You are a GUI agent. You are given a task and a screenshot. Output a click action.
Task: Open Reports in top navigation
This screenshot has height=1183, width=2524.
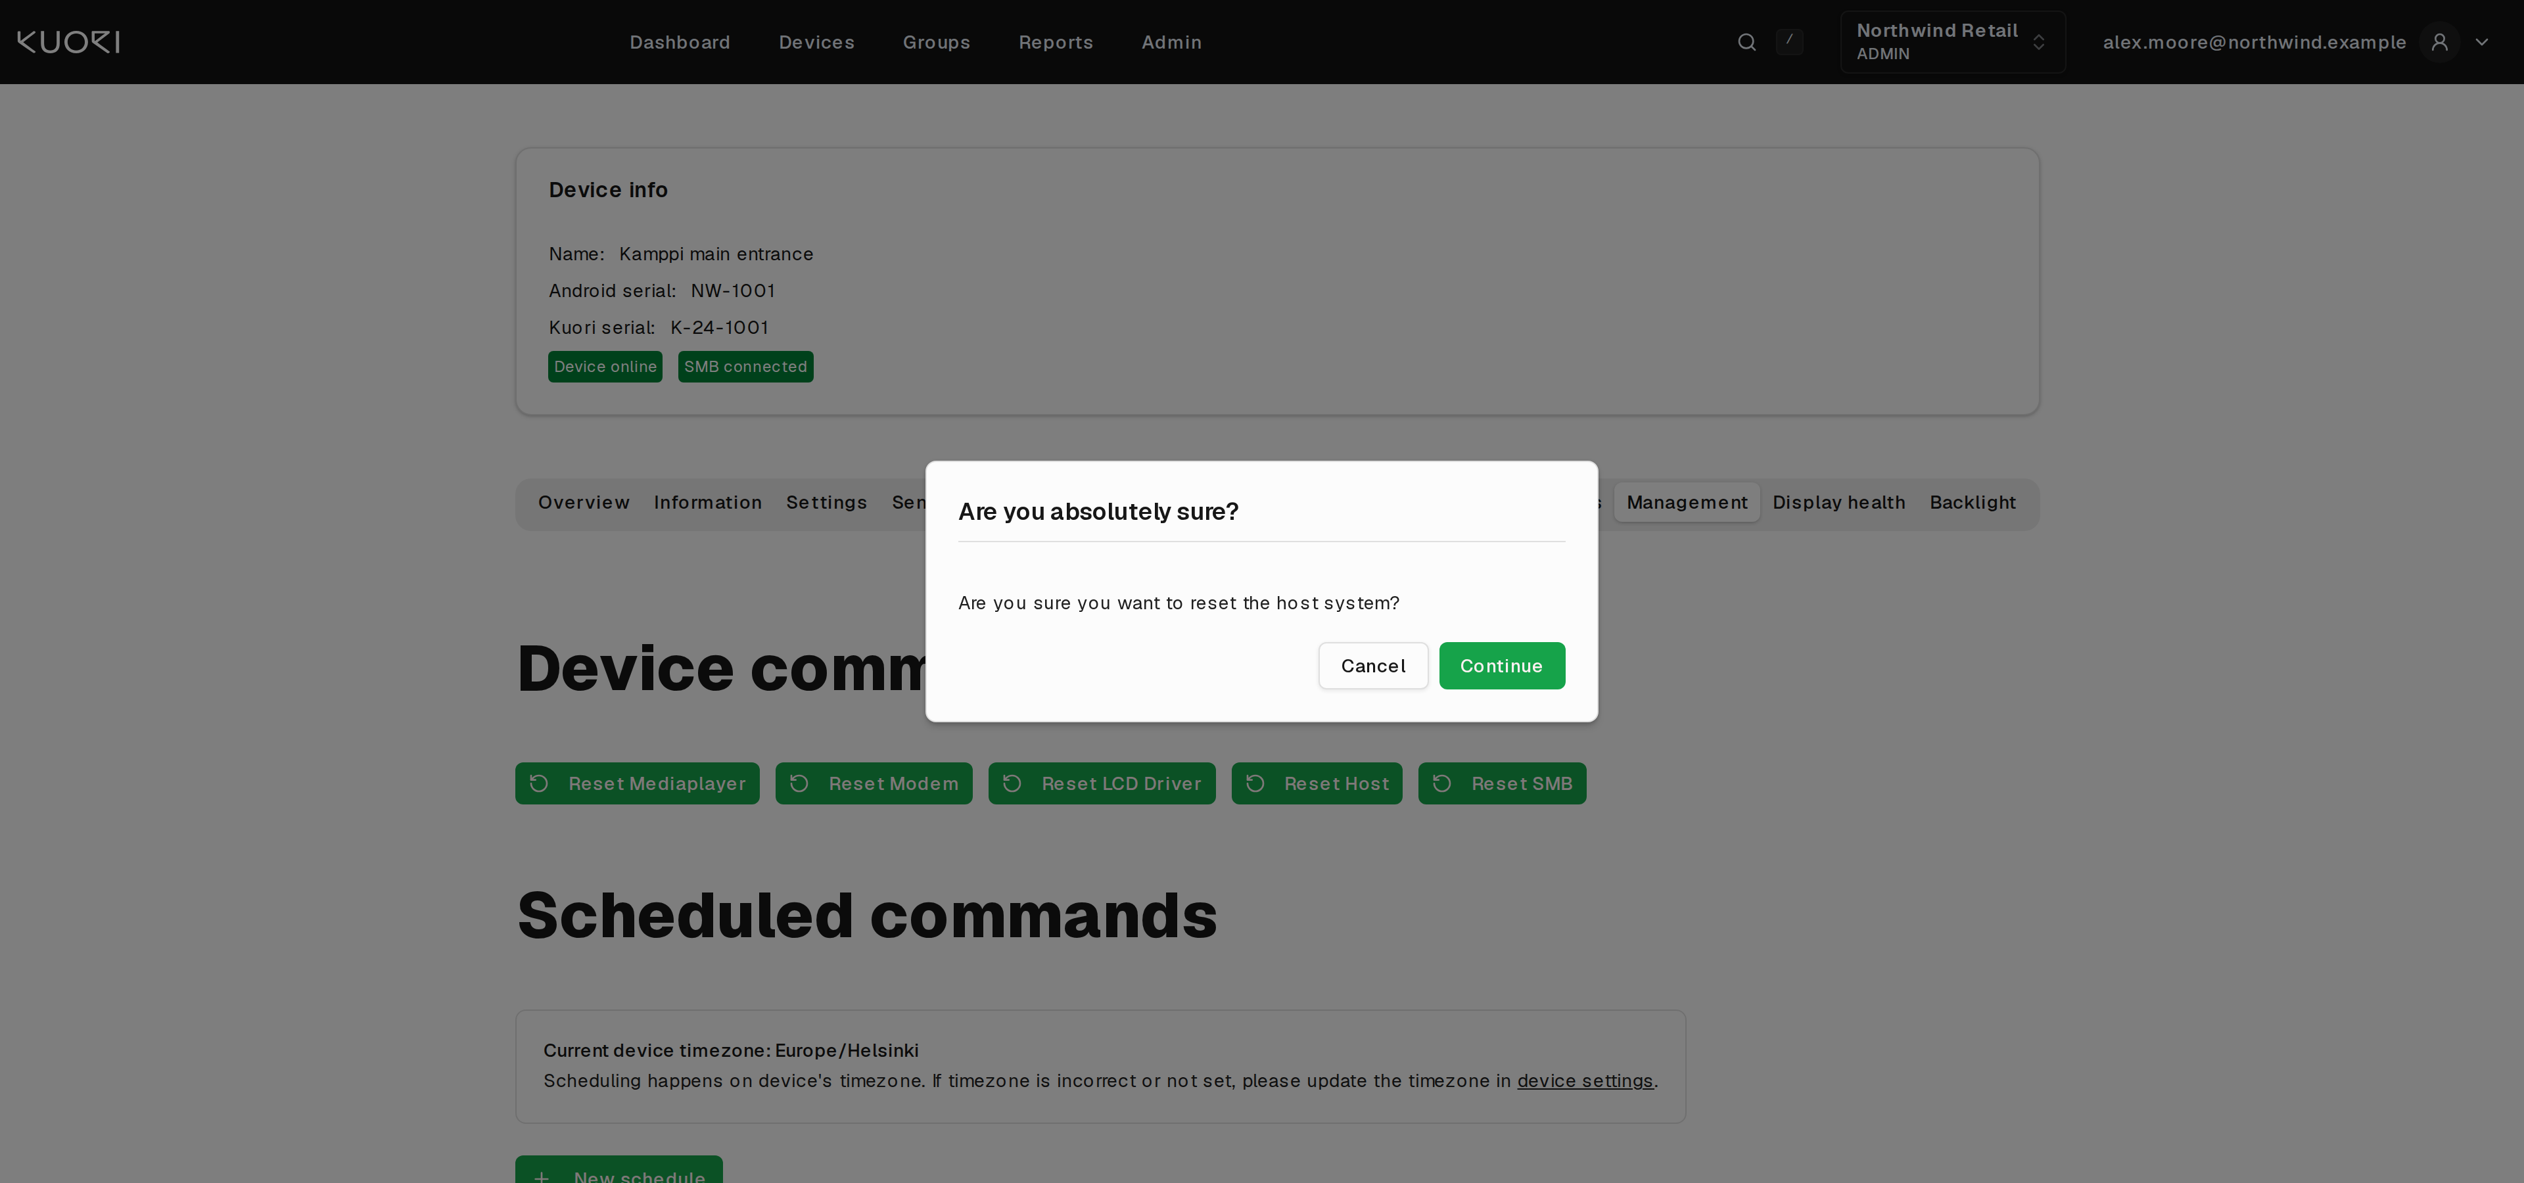click(x=1055, y=42)
